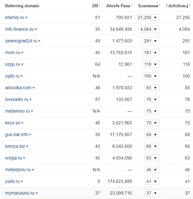Click Referring domain column header
The width and height of the screenshot is (193, 199).
[22, 6]
